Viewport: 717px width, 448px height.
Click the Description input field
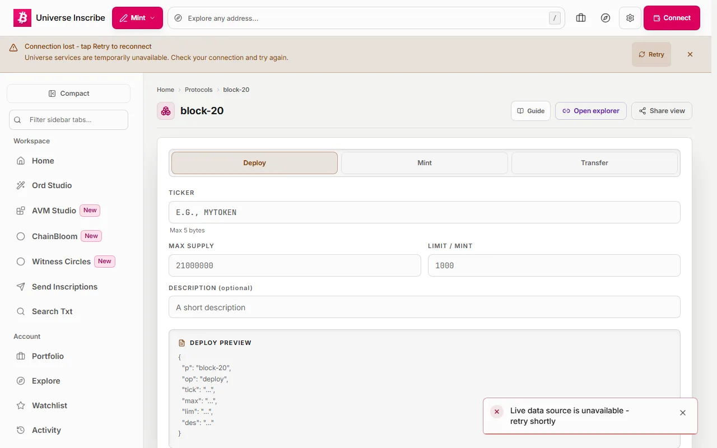point(425,307)
